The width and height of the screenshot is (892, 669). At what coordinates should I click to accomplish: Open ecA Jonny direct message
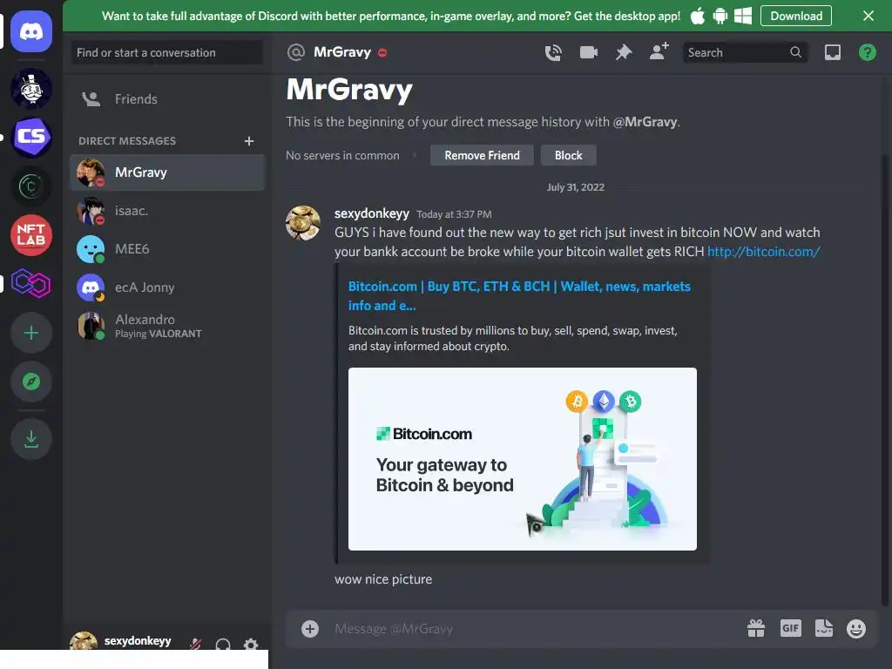(167, 287)
